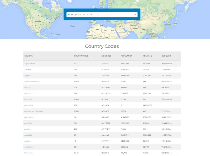This screenshot has width=210, height=156.
Task: Visit the Anguilla link
Action: point(28,99)
